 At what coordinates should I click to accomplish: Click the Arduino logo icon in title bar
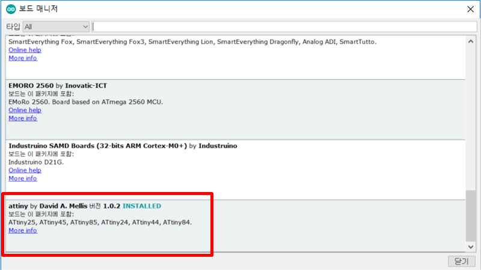[x=11, y=9]
